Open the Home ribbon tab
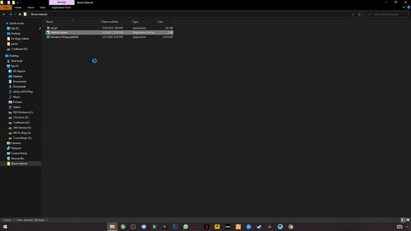This screenshot has height=231, width=411. [x=18, y=8]
